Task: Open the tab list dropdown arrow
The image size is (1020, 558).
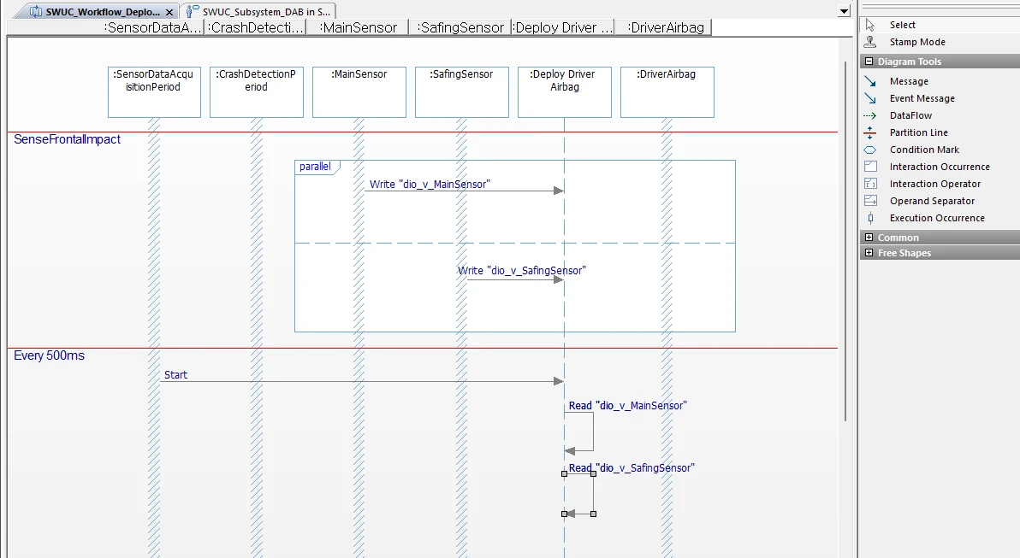Action: pyautogui.click(x=844, y=11)
